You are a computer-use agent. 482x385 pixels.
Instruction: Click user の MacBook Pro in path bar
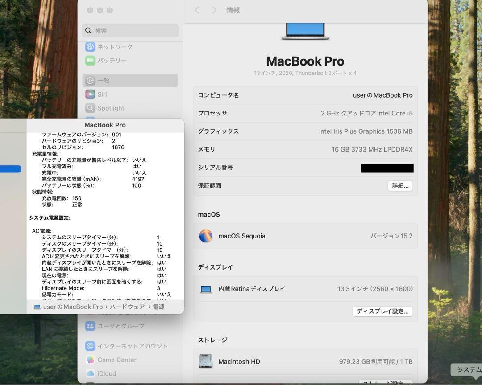[x=73, y=307]
